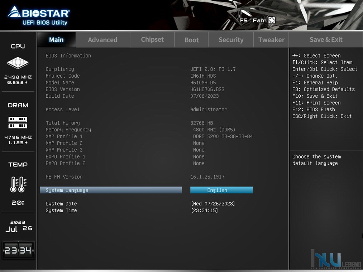Click the +/-: Change Opt. hint
This screenshot has width=363, height=272.
(315, 76)
